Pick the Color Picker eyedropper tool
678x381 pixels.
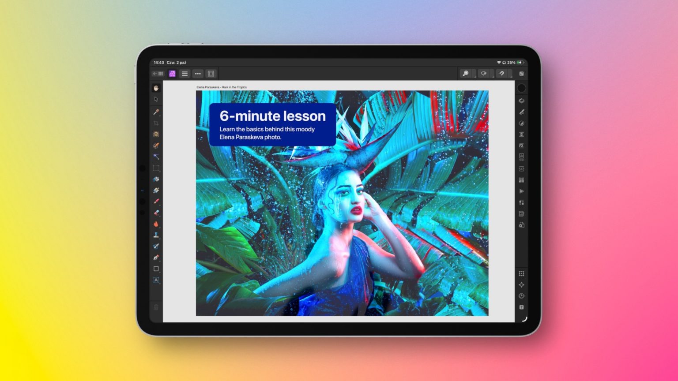pyautogui.click(x=156, y=112)
